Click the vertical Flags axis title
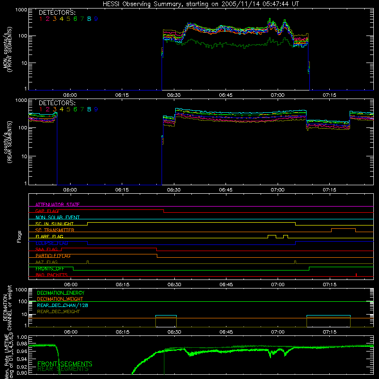The height and width of the screenshot is (379, 379). [x=19, y=236]
